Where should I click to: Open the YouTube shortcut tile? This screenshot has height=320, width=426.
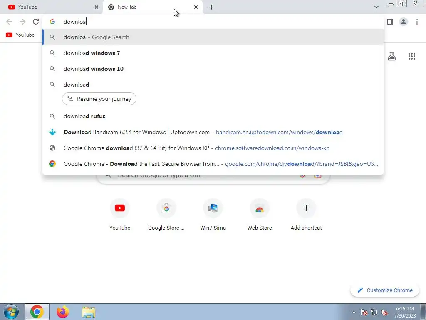120,215
